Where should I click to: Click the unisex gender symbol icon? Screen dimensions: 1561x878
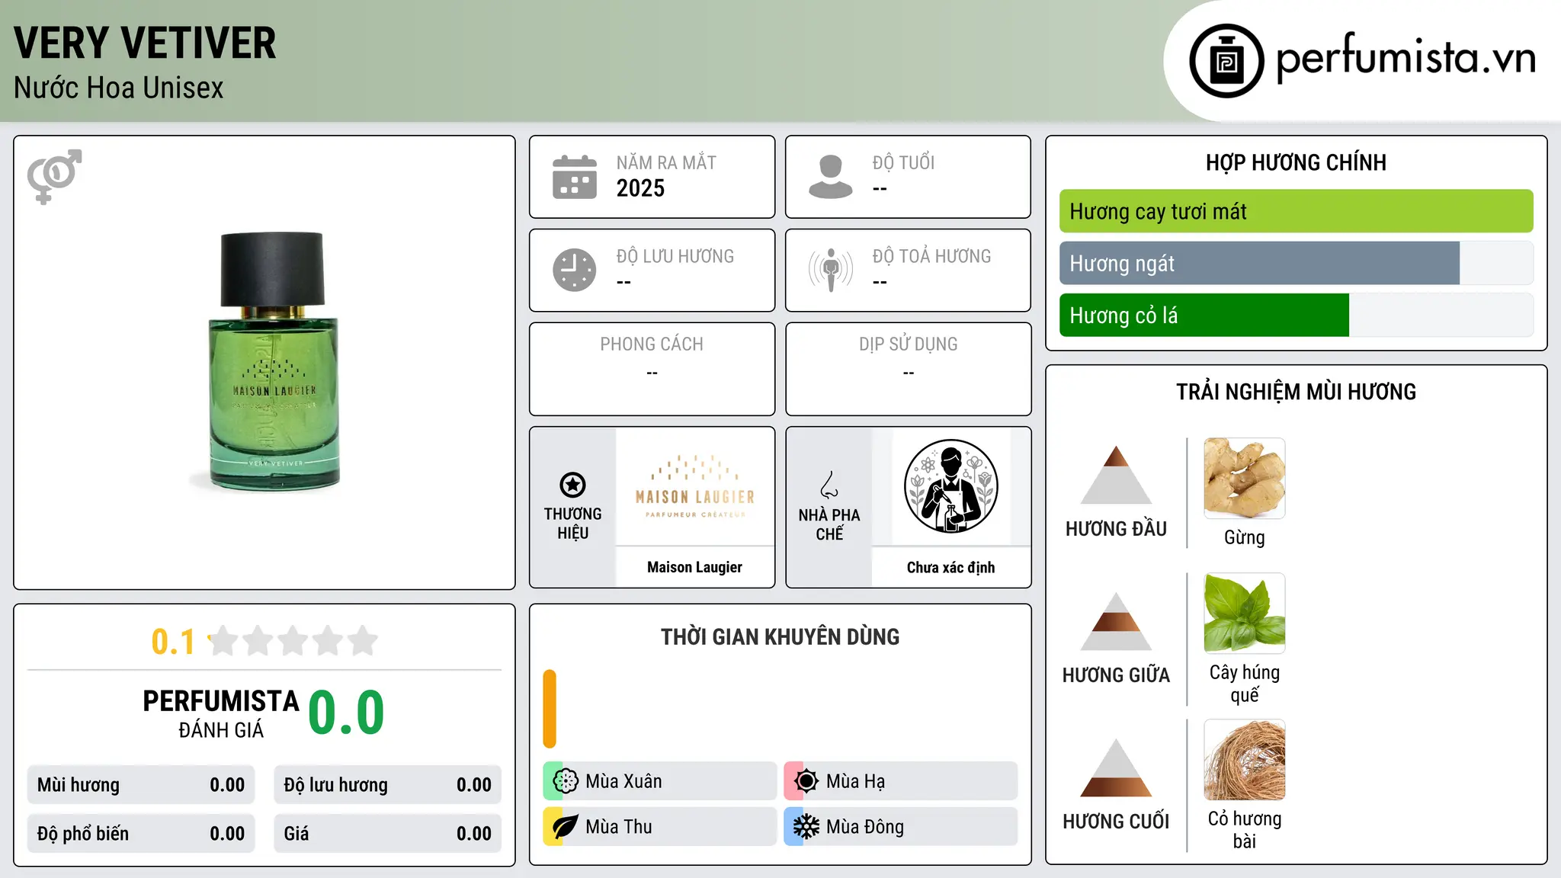[x=54, y=177]
